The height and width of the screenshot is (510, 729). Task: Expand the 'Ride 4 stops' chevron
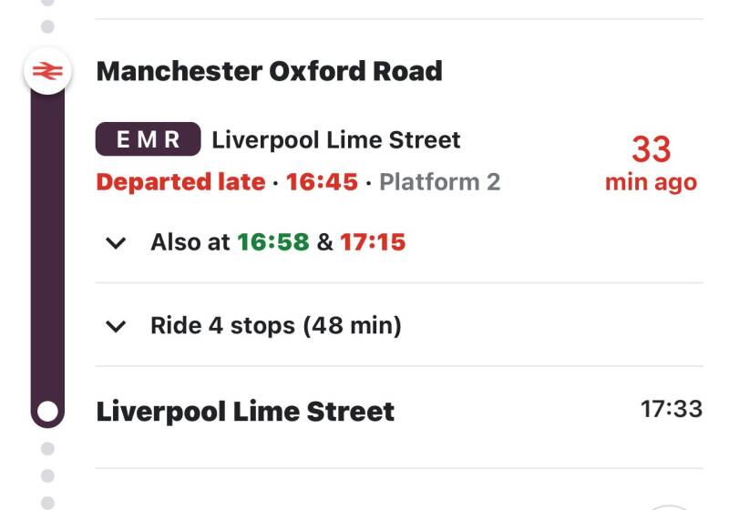[116, 326]
